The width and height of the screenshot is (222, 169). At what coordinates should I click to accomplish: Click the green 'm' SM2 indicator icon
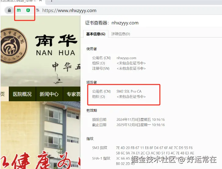(x=19, y=10)
